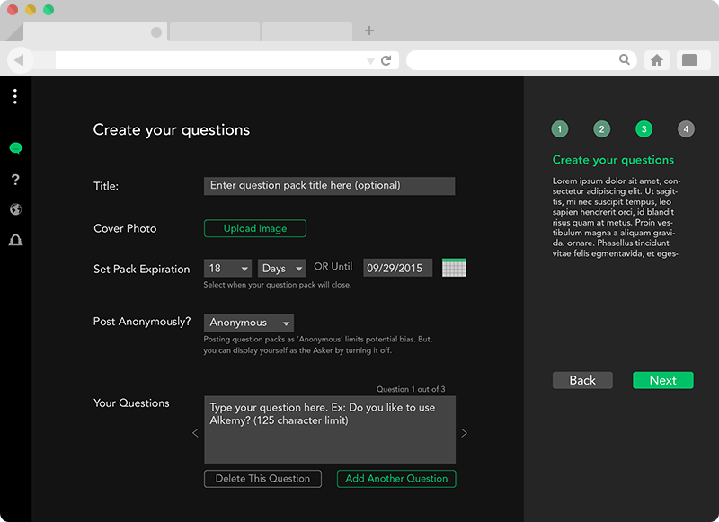Go to the previous question arrow
This screenshot has width=719, height=522.
coord(195,433)
